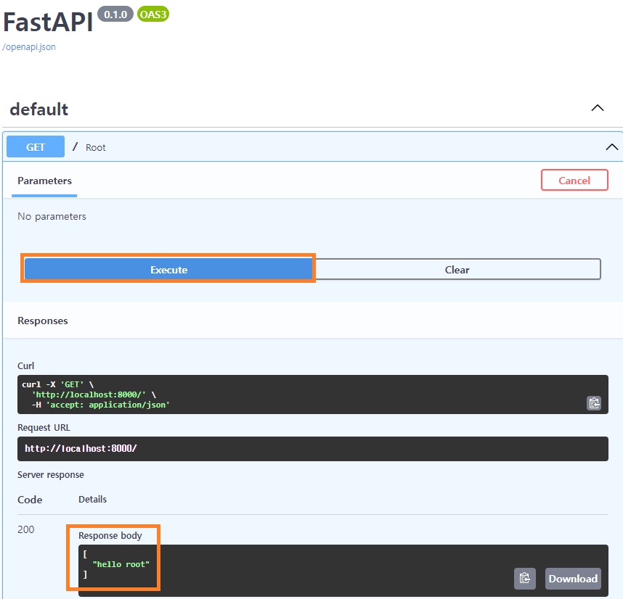Click inside the curl command block
The width and height of the screenshot is (623, 599).
290,394
